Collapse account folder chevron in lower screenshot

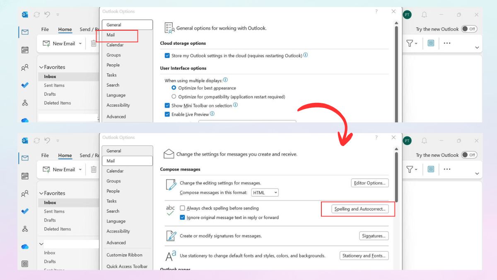click(41, 244)
